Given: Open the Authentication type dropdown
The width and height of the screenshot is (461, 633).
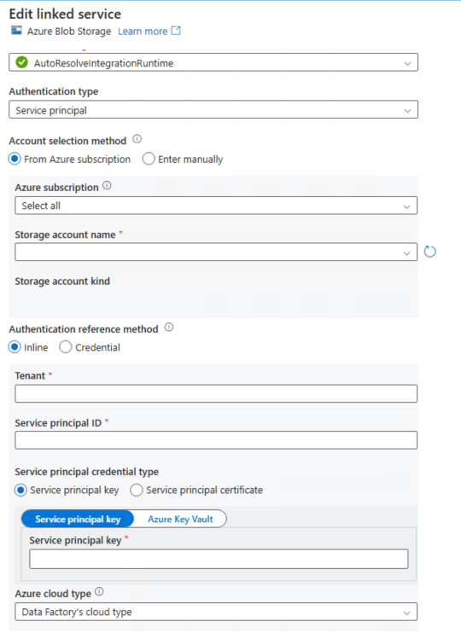Looking at the screenshot, I should pos(213,110).
